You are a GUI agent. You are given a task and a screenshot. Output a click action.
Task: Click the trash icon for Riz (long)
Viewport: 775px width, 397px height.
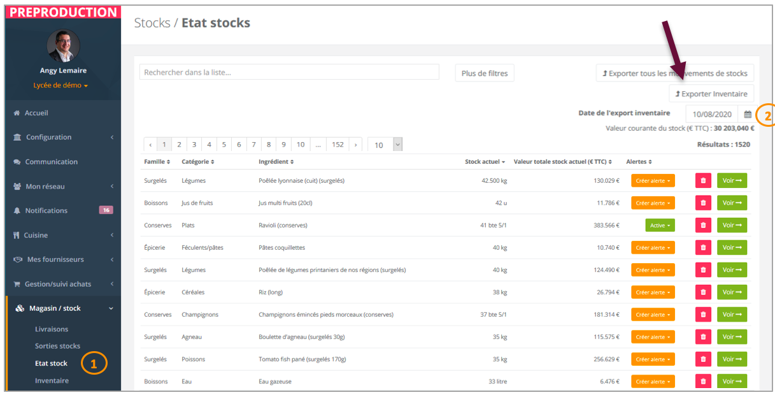click(x=703, y=292)
